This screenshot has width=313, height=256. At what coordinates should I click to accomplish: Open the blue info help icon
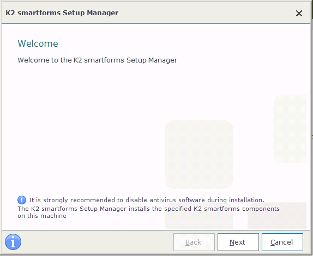pos(13,242)
